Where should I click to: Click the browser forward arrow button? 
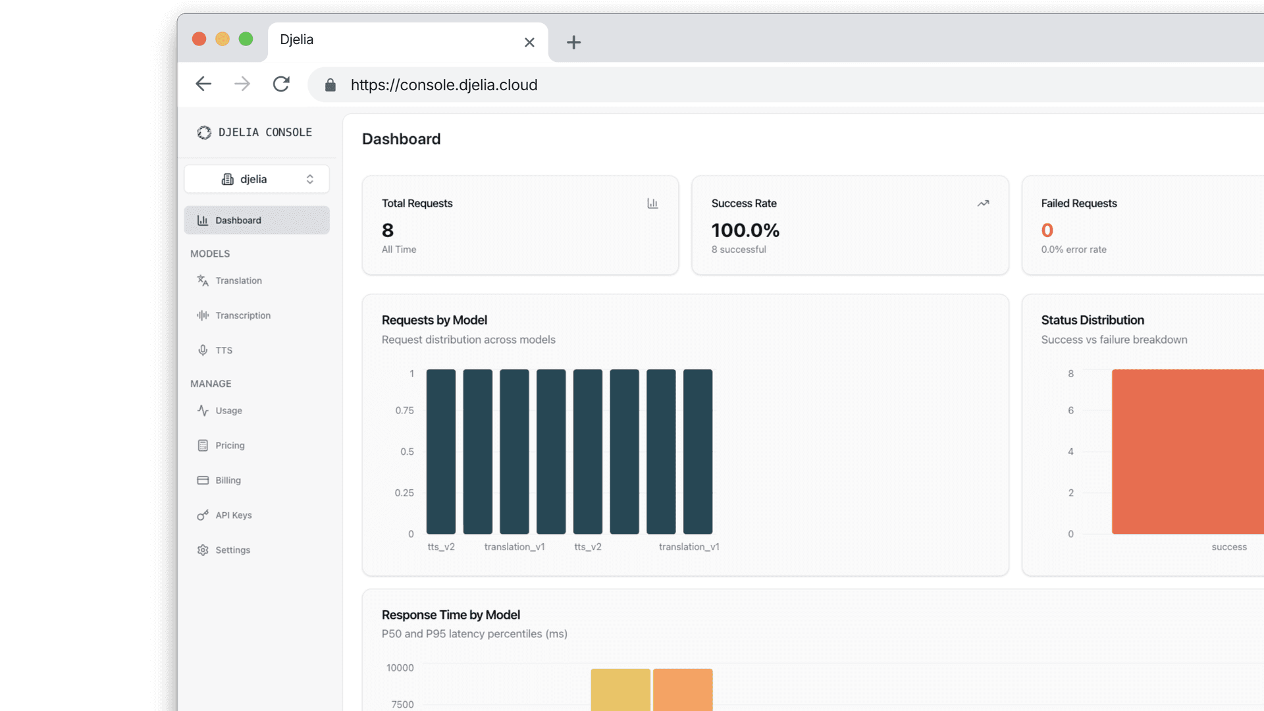[242, 84]
